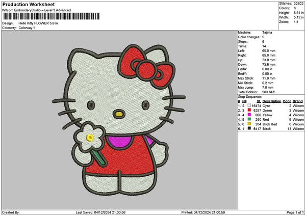Click the 'Left:' extent label
Viewport: 306px width, 216px height.
pyautogui.click(x=241, y=51)
